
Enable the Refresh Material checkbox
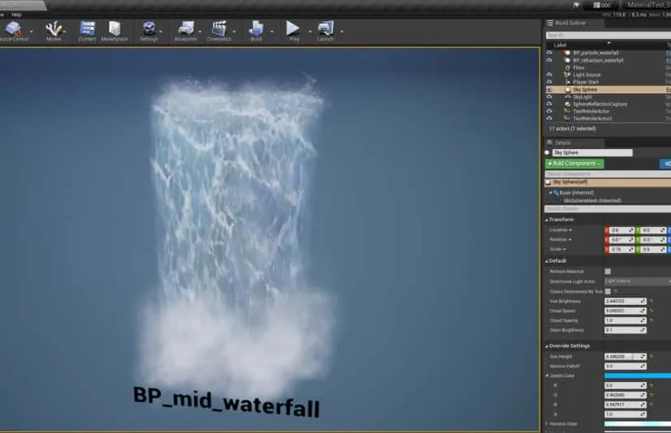coord(608,271)
